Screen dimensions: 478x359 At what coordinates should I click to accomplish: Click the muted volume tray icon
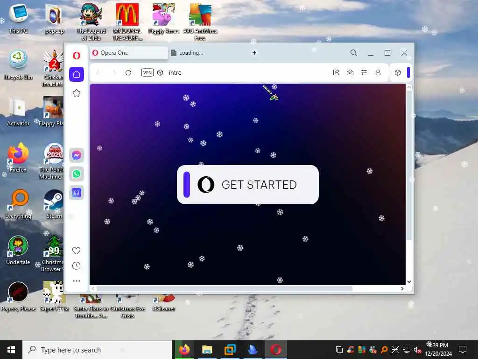417,350
